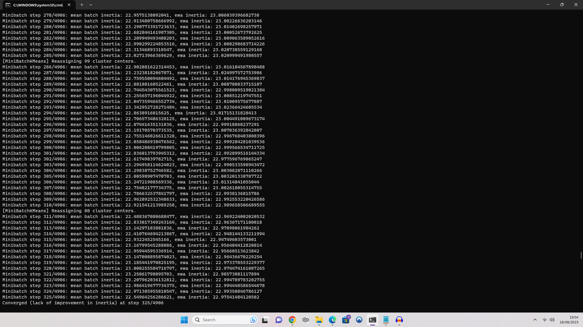
Task: Launch Google Chrome from the taskbar
Action: 292,320
